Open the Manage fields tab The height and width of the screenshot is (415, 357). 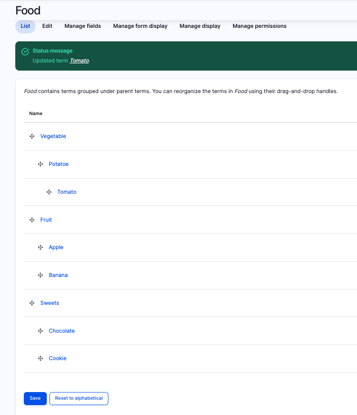coord(83,26)
